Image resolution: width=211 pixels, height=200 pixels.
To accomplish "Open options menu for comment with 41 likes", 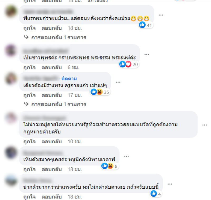I will click(x=161, y=15).
